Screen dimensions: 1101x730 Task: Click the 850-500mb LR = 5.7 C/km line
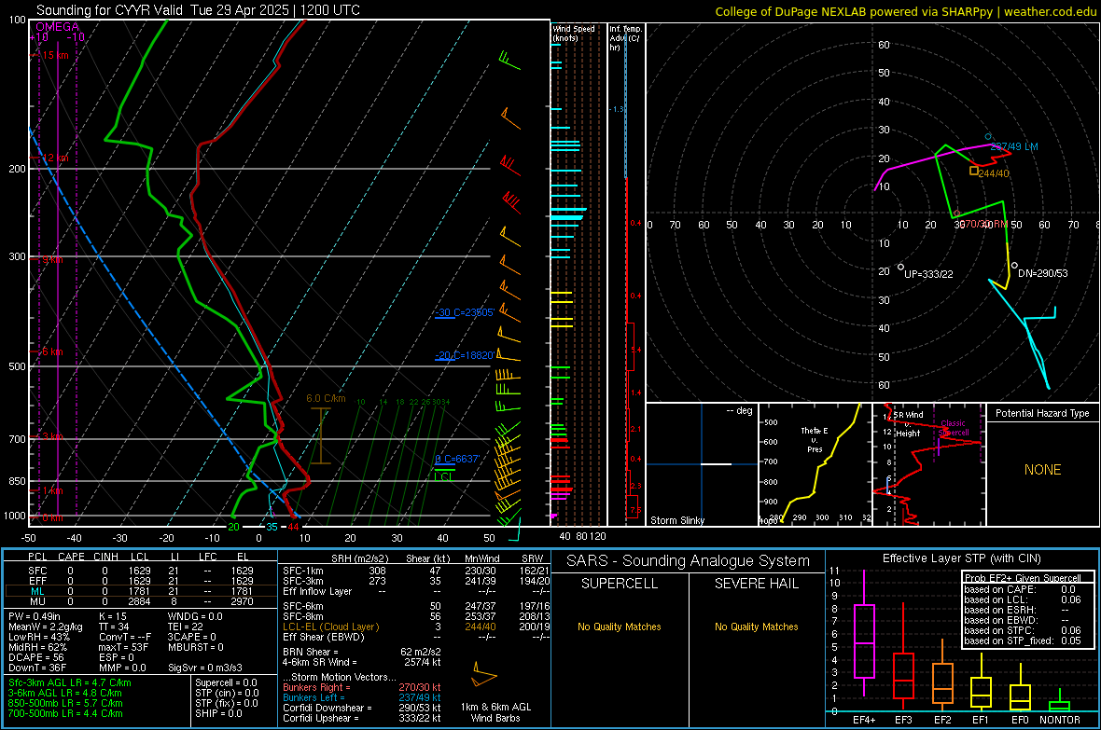click(x=65, y=703)
